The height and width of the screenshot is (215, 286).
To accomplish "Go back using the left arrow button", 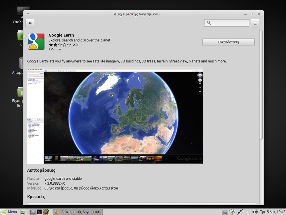I will pyautogui.click(x=30, y=23).
